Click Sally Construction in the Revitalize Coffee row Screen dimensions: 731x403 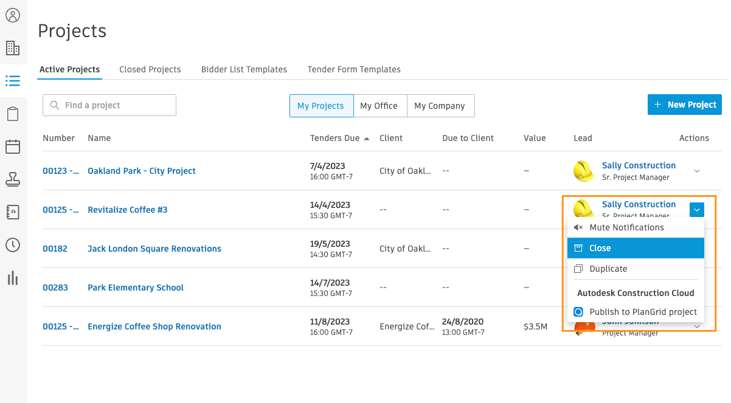click(639, 204)
